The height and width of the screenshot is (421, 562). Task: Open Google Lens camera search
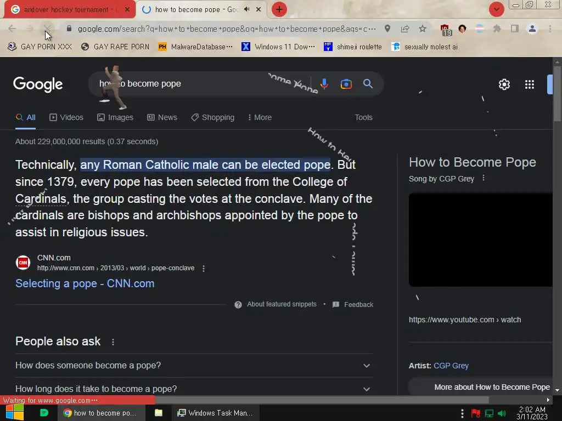coord(346,84)
